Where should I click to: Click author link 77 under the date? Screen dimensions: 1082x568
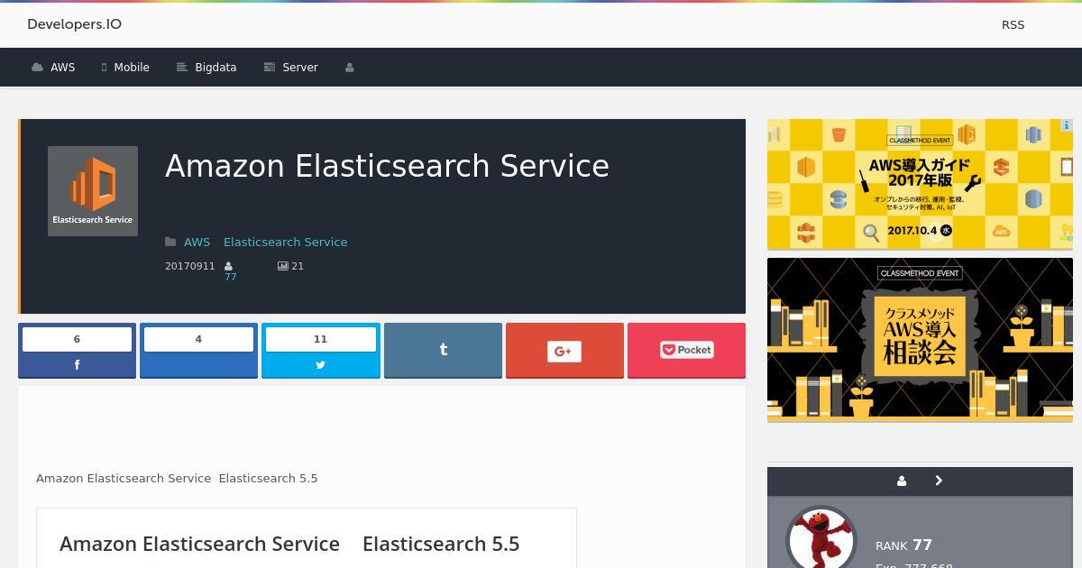click(x=230, y=277)
